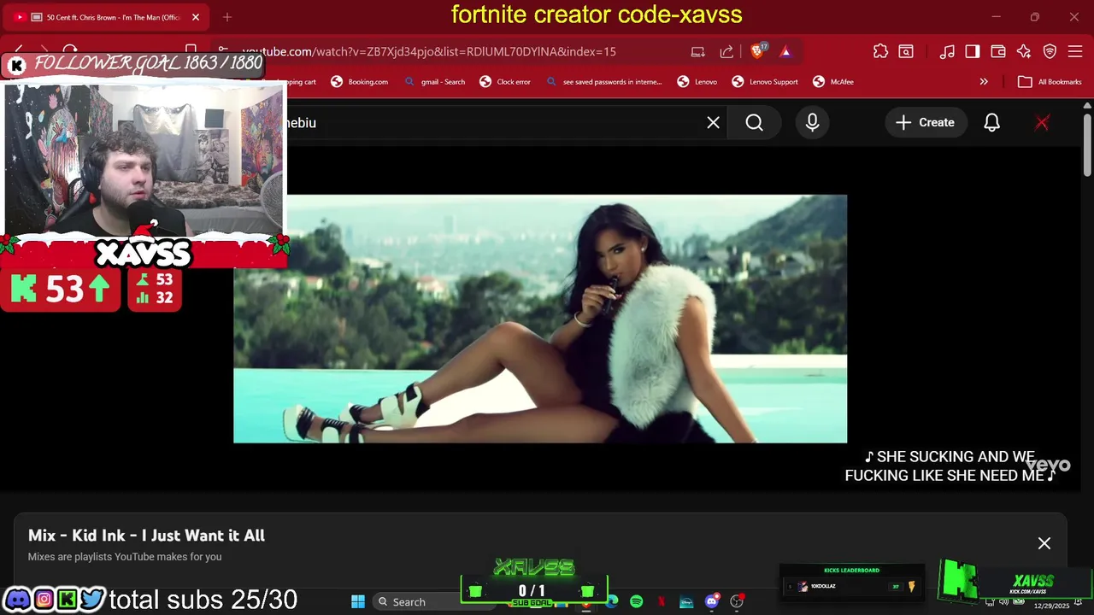Screen dimensions: 1094x615
Task: Click install app icon in address bar
Action: [x=698, y=51]
